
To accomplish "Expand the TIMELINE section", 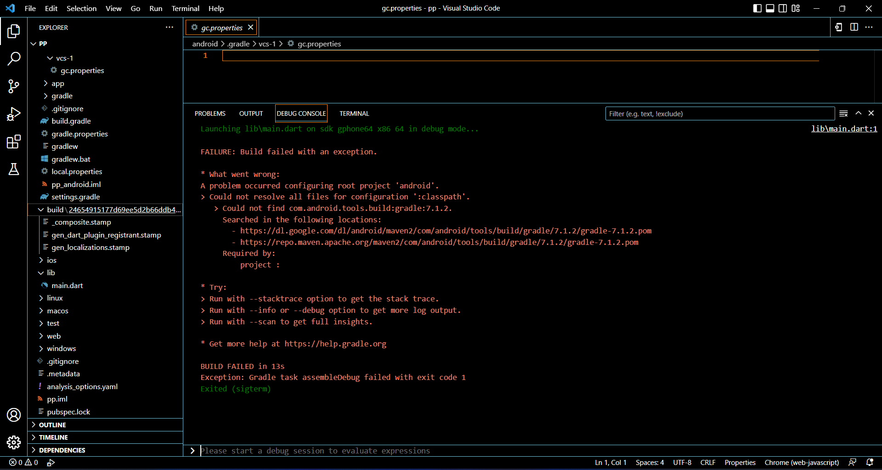I will click(106, 437).
